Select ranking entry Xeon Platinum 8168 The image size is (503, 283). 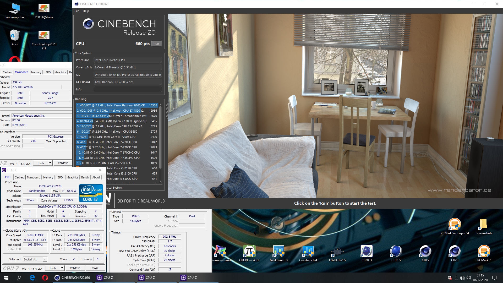(117, 105)
